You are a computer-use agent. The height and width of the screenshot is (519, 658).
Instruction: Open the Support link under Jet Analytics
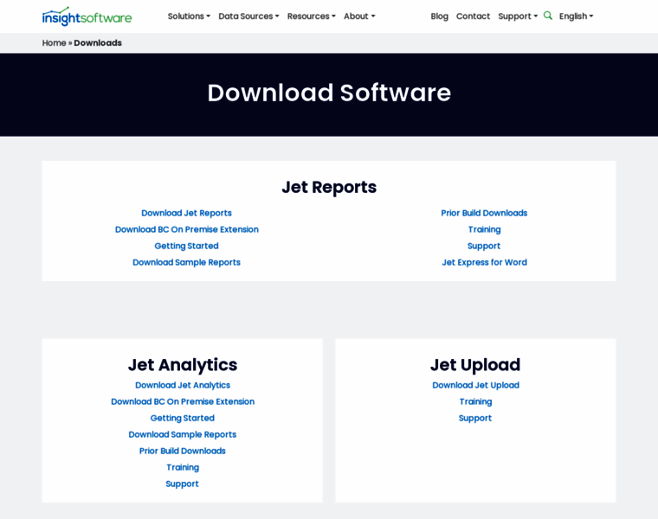coord(182,484)
